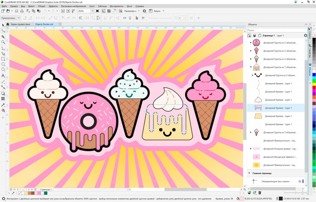Click the Export icon in toolbar
This screenshot has width=316, height=202.
click(68, 11)
